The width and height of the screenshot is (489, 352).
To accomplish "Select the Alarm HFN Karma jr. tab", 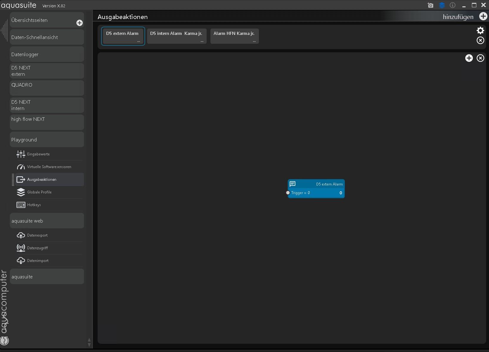I will click(x=235, y=36).
